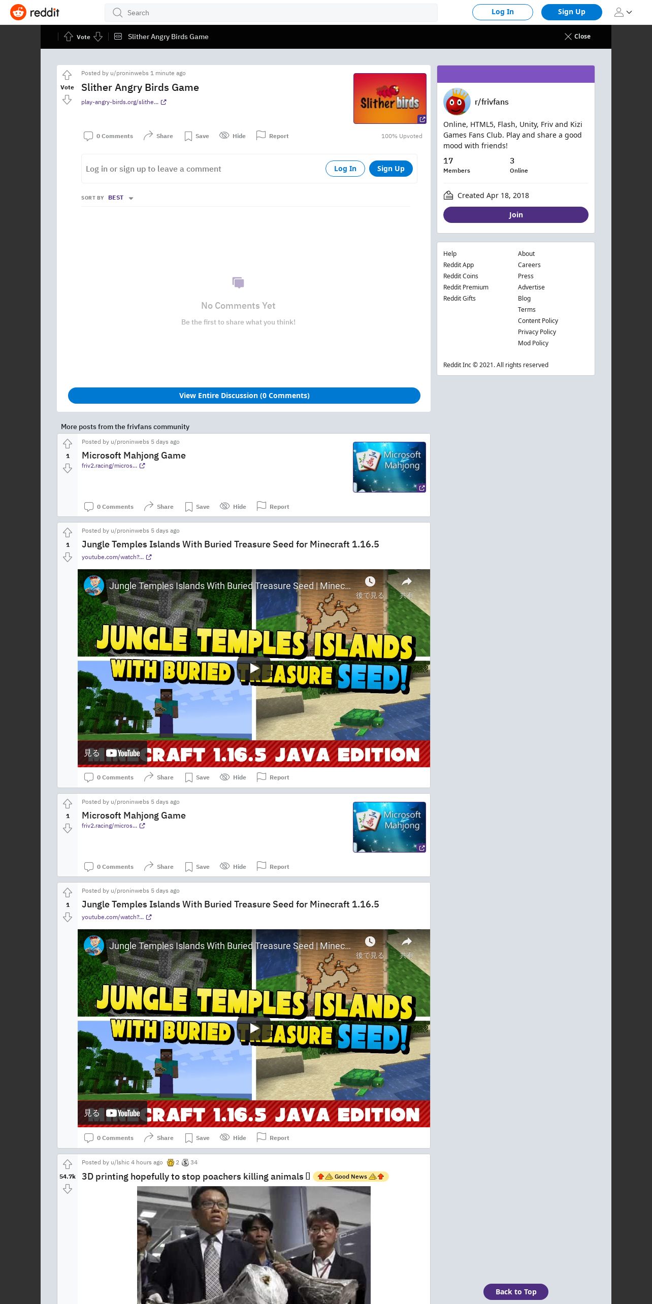Open the Careers footer link
The height and width of the screenshot is (1304, 652).
pyautogui.click(x=529, y=265)
